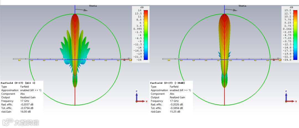
Task: Click the xz coordinate triad in the [-30dB] plot
Action: coord(290,96)
